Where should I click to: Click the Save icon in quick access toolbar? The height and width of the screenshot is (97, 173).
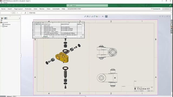point(14,5)
